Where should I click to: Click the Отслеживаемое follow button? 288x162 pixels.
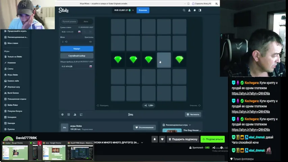[x=145, y=128]
